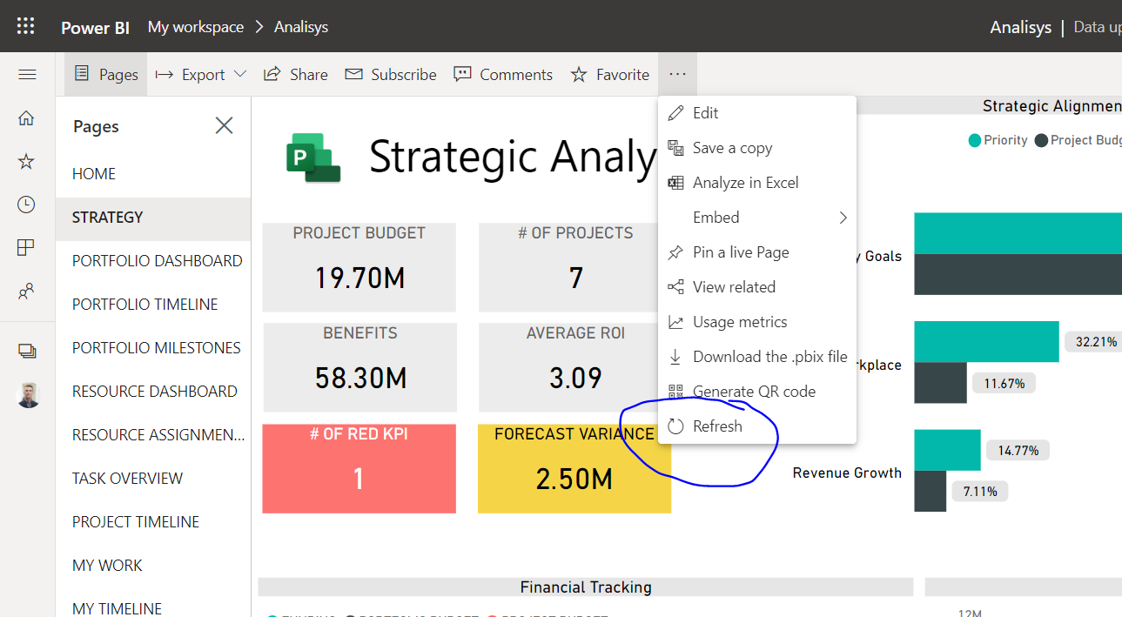This screenshot has height=617, width=1122.
Task: Open the HOME page
Action: (x=153, y=174)
